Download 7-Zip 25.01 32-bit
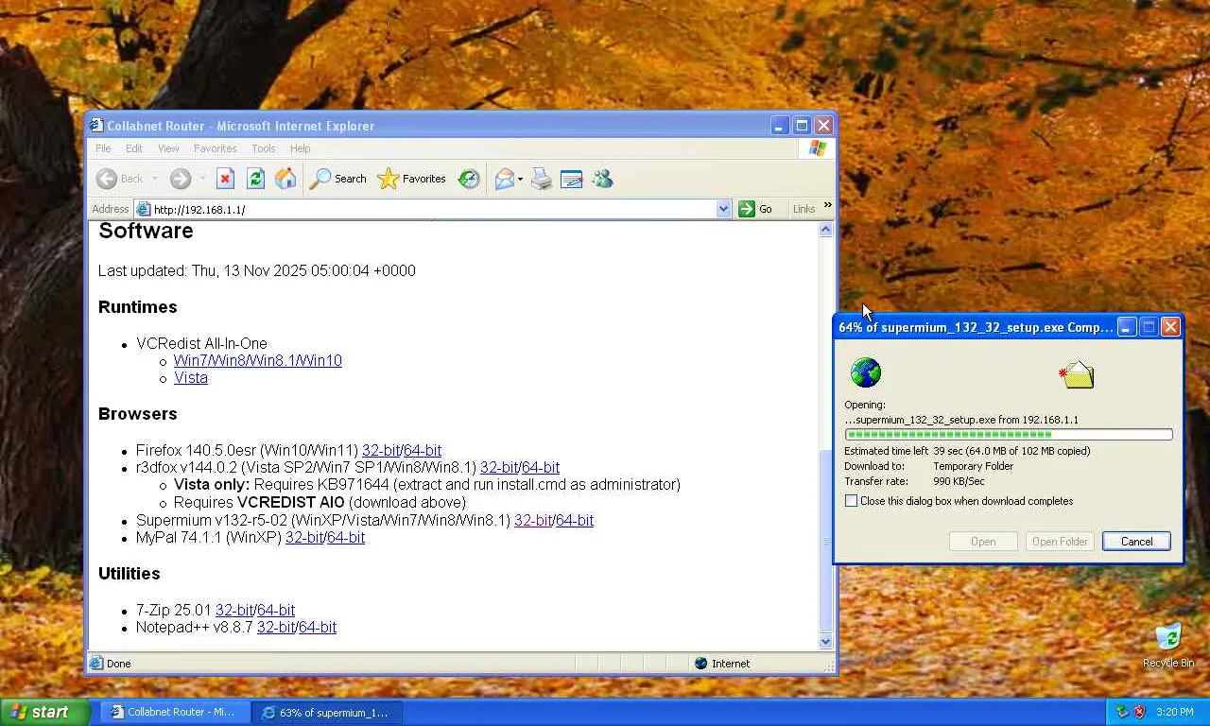Screen dimensions: 1210x726 (x=234, y=611)
